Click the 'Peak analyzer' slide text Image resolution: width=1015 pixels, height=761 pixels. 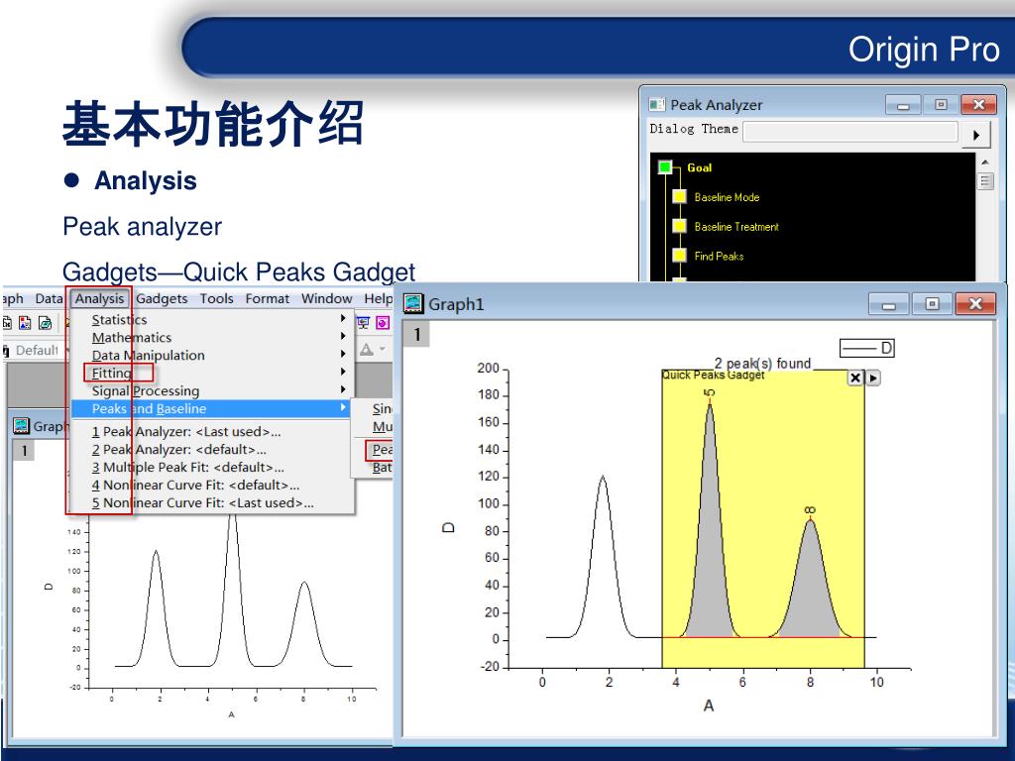click(142, 227)
